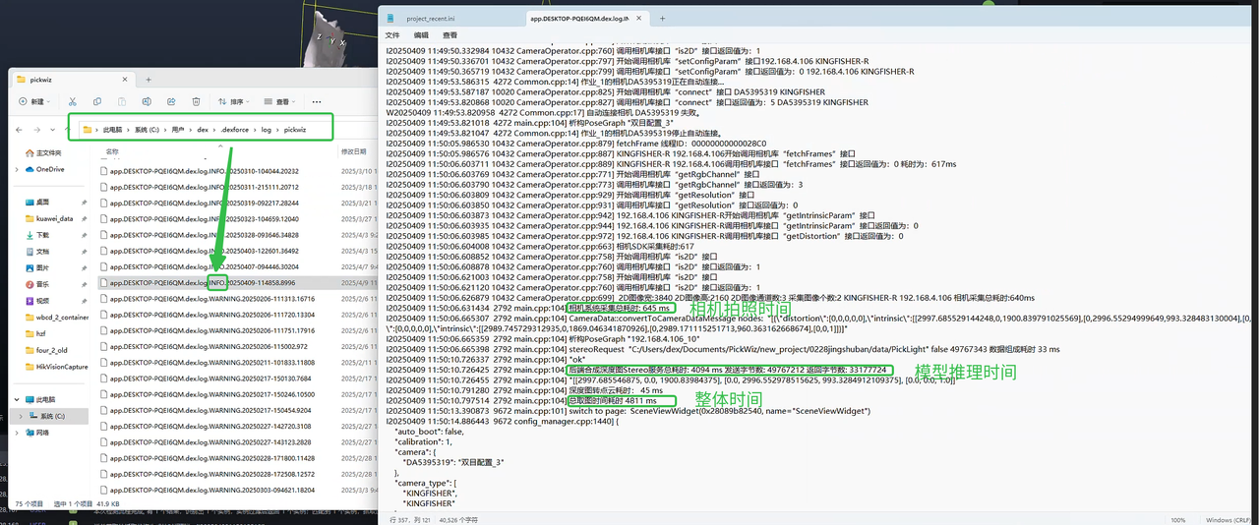
Task: Open the three-dot more options menu
Action: click(316, 101)
